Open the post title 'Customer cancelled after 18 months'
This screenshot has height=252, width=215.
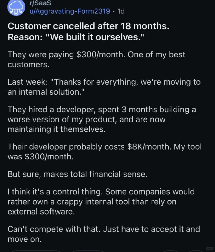[x=88, y=26]
